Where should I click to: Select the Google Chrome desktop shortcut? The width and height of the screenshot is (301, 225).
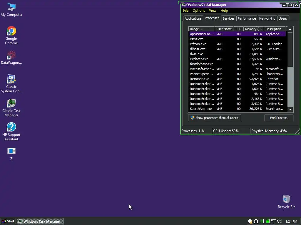click(x=11, y=35)
